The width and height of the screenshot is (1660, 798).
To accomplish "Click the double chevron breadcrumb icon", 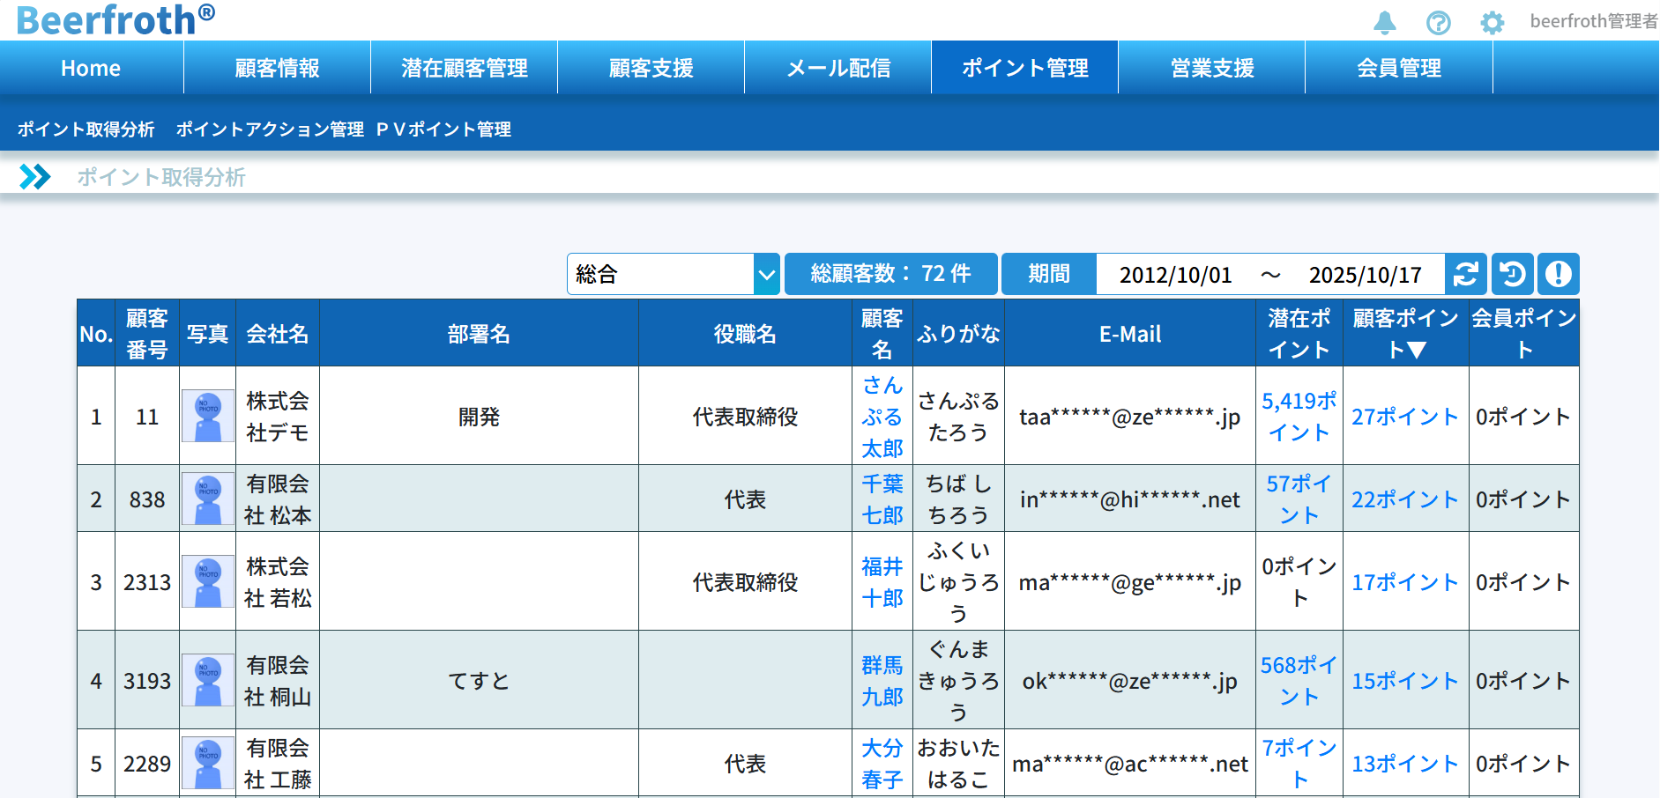I will 35,177.
